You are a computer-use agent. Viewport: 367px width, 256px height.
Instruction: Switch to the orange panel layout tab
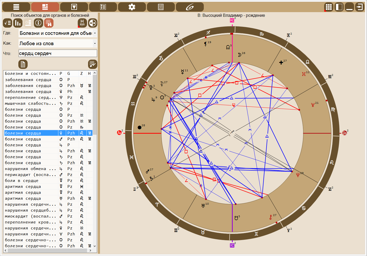point(45,7)
